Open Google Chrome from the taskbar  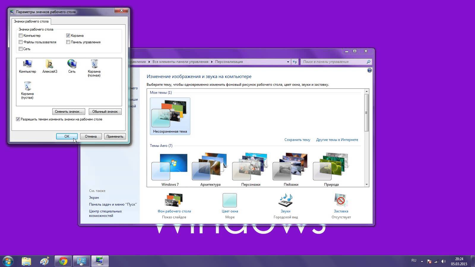(63, 261)
